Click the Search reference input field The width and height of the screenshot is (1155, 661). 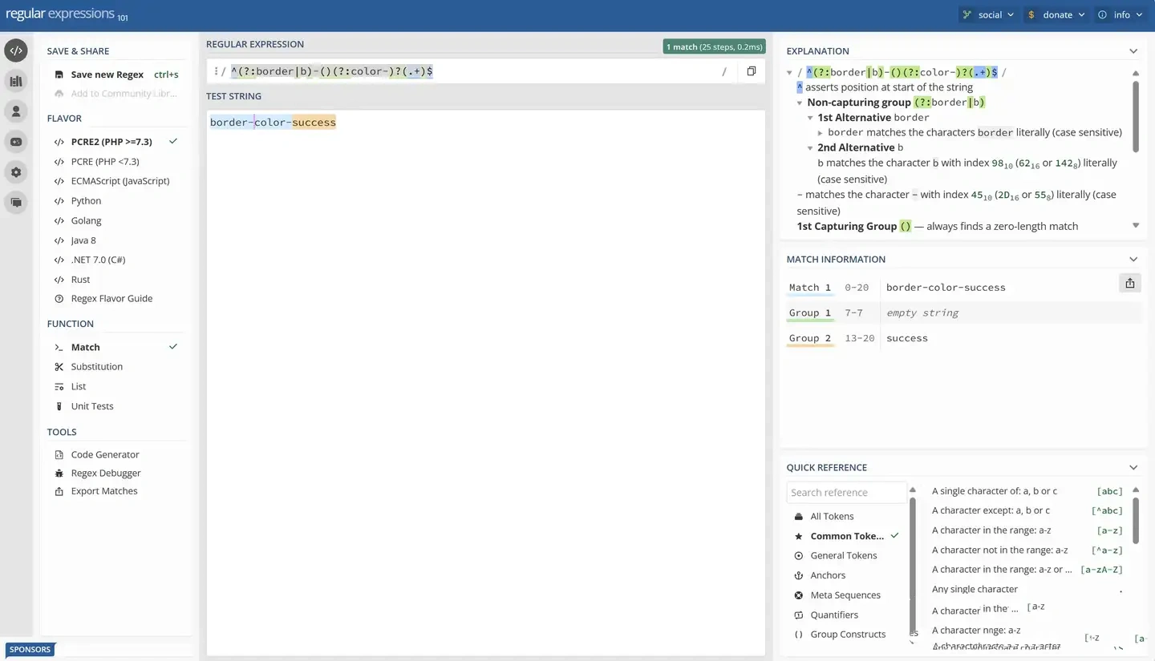point(845,493)
